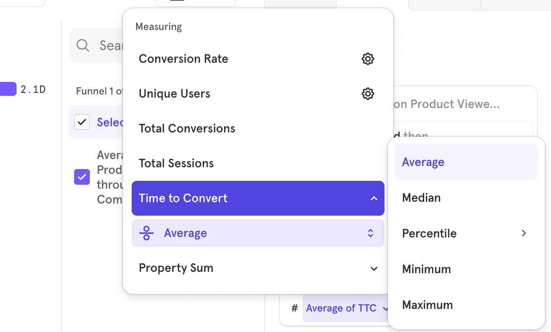
Task: Check the Select all steps checkbox
Action: 82,122
